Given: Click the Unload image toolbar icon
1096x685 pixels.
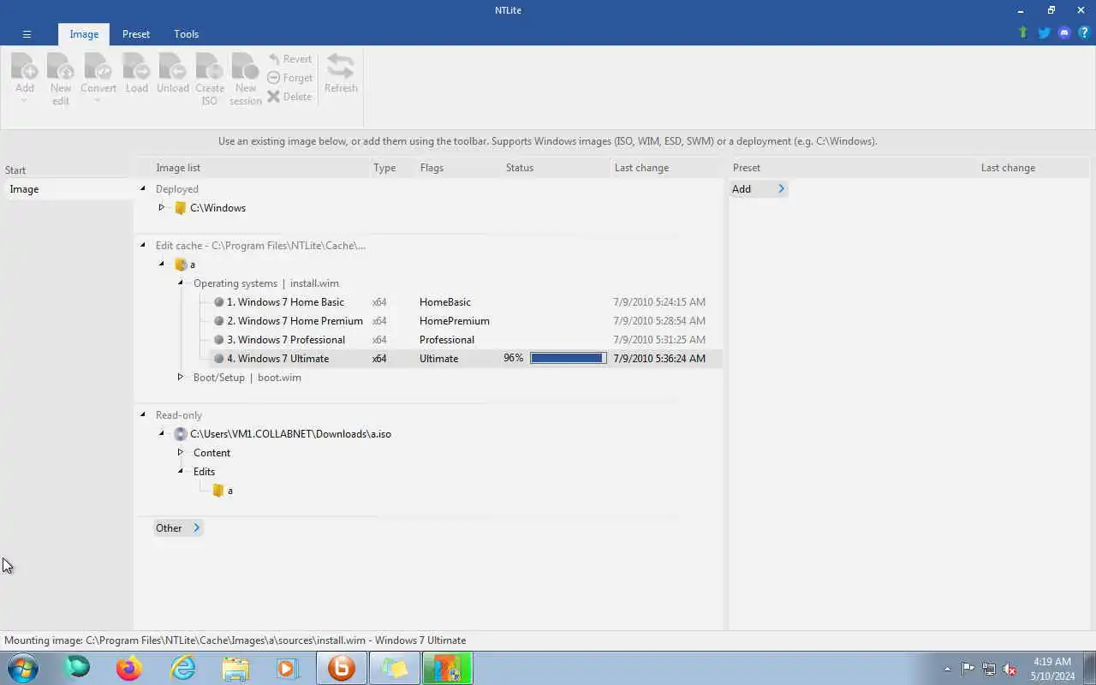Looking at the screenshot, I should [x=172, y=67].
